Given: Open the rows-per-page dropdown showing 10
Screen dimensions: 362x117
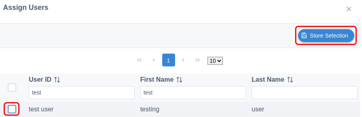Looking at the screenshot, I should pyautogui.click(x=215, y=61).
